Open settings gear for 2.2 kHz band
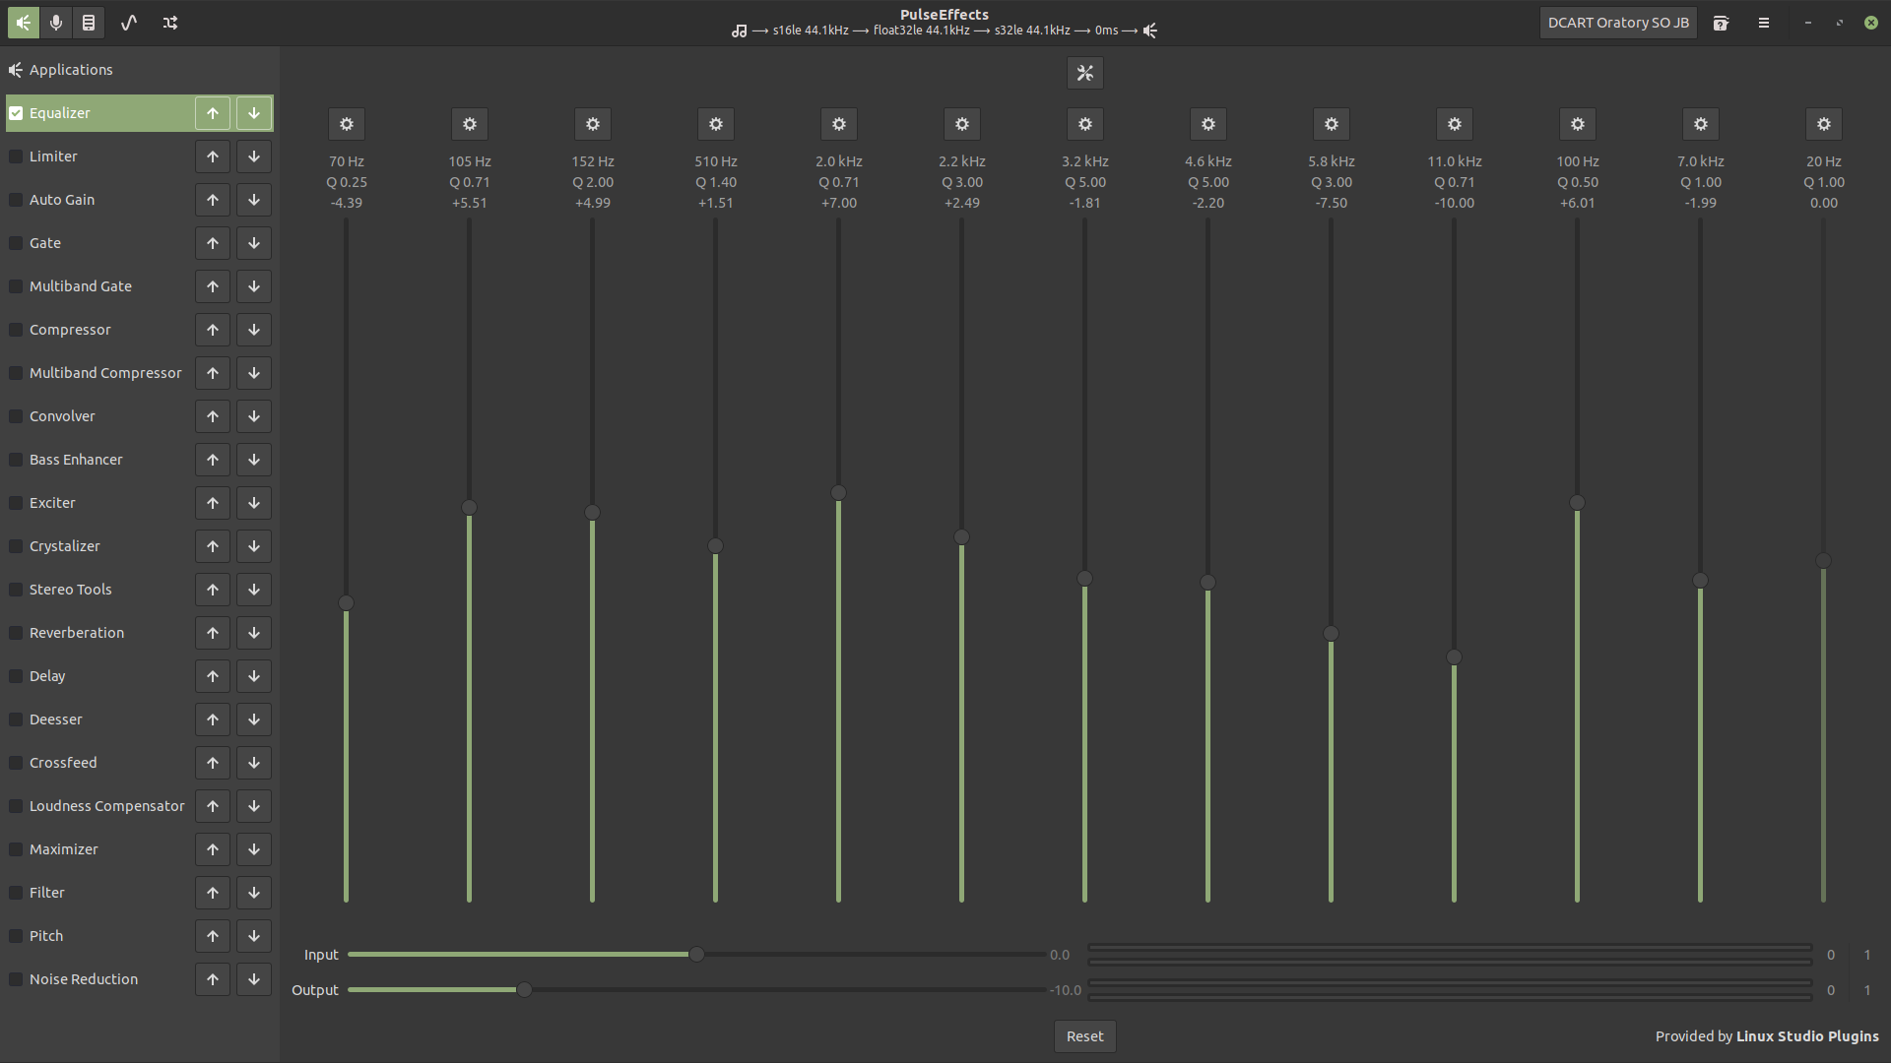This screenshot has width=1891, height=1063. click(962, 124)
